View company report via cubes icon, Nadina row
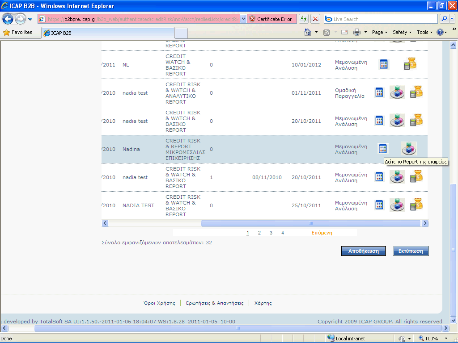This screenshot has height=343, width=458. [x=409, y=148]
